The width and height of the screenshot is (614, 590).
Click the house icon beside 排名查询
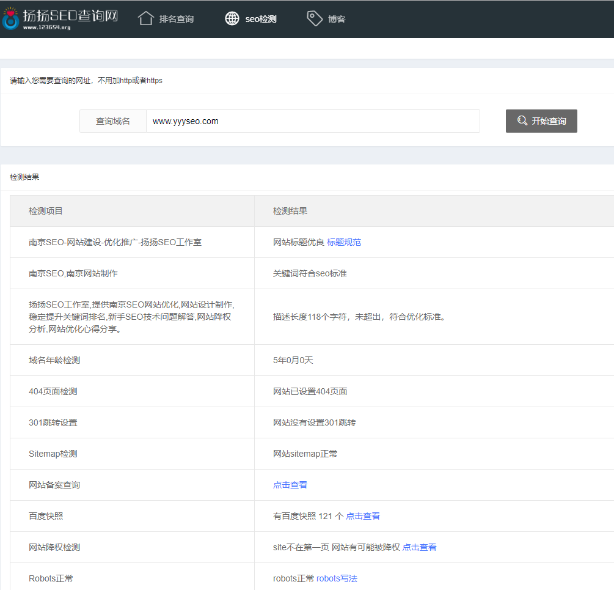tap(145, 18)
